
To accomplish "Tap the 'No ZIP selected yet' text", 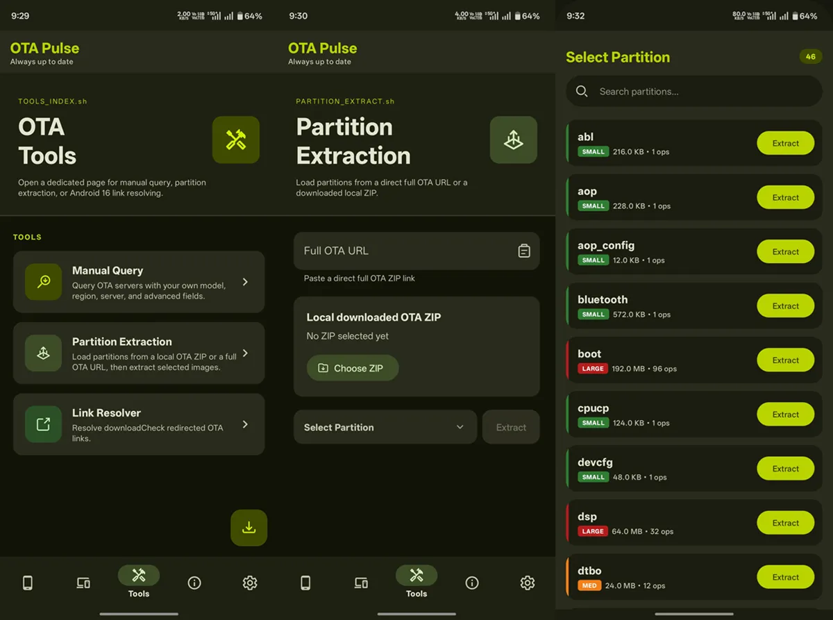I will coord(348,336).
